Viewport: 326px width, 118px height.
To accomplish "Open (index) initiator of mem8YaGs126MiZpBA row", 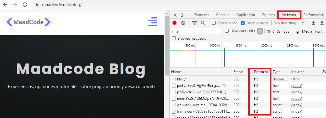I will [297, 98].
